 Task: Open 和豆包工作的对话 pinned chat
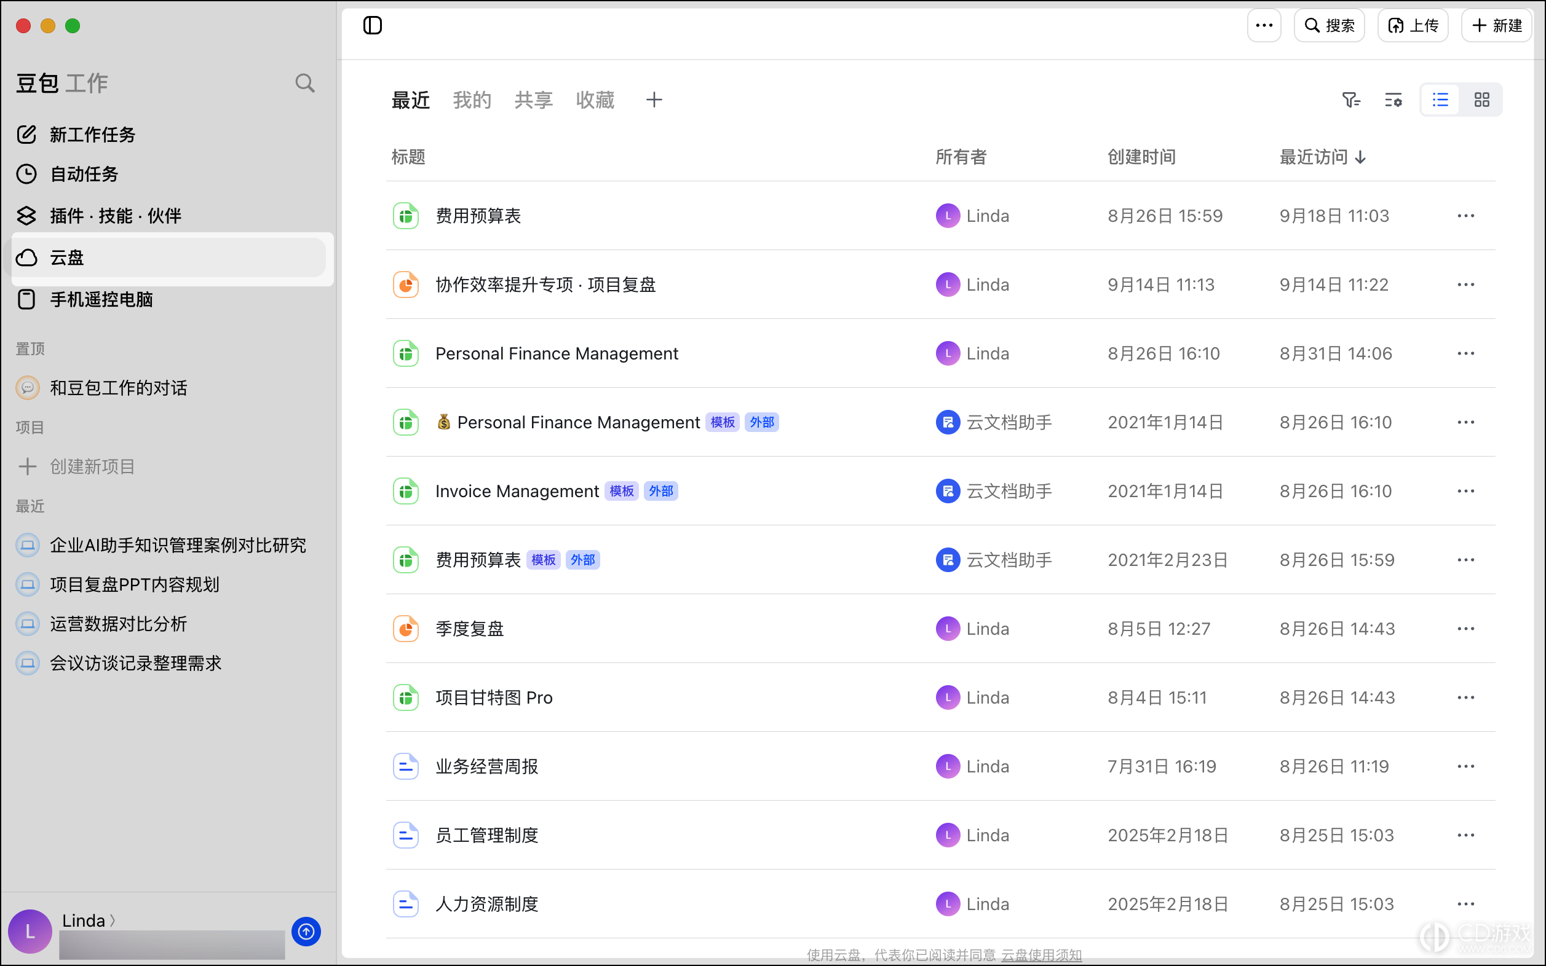coord(168,388)
